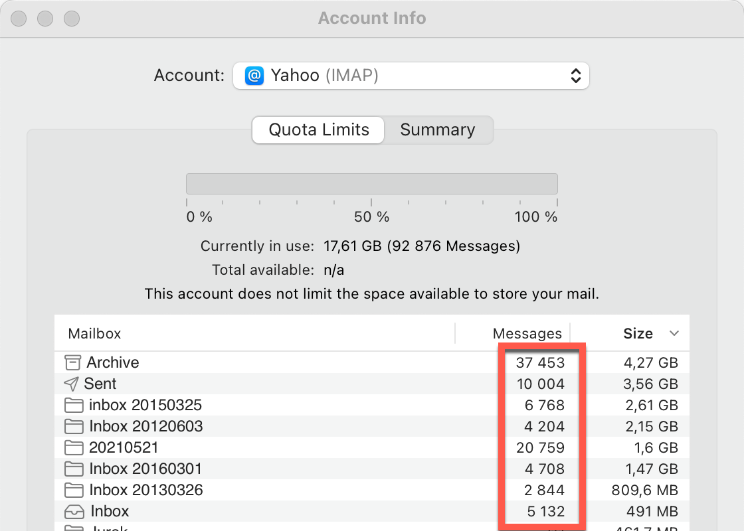Click the inbox 20150325 folder icon

coord(74,405)
